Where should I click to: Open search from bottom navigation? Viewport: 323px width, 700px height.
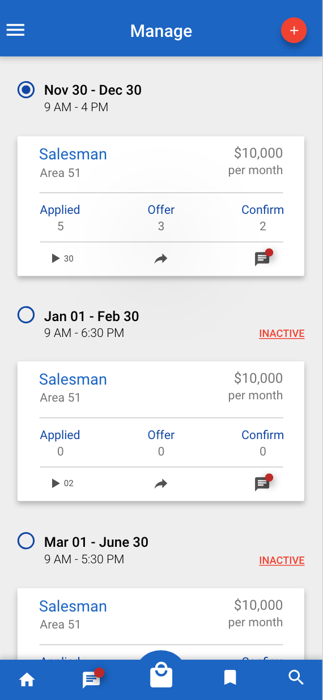pos(296,678)
